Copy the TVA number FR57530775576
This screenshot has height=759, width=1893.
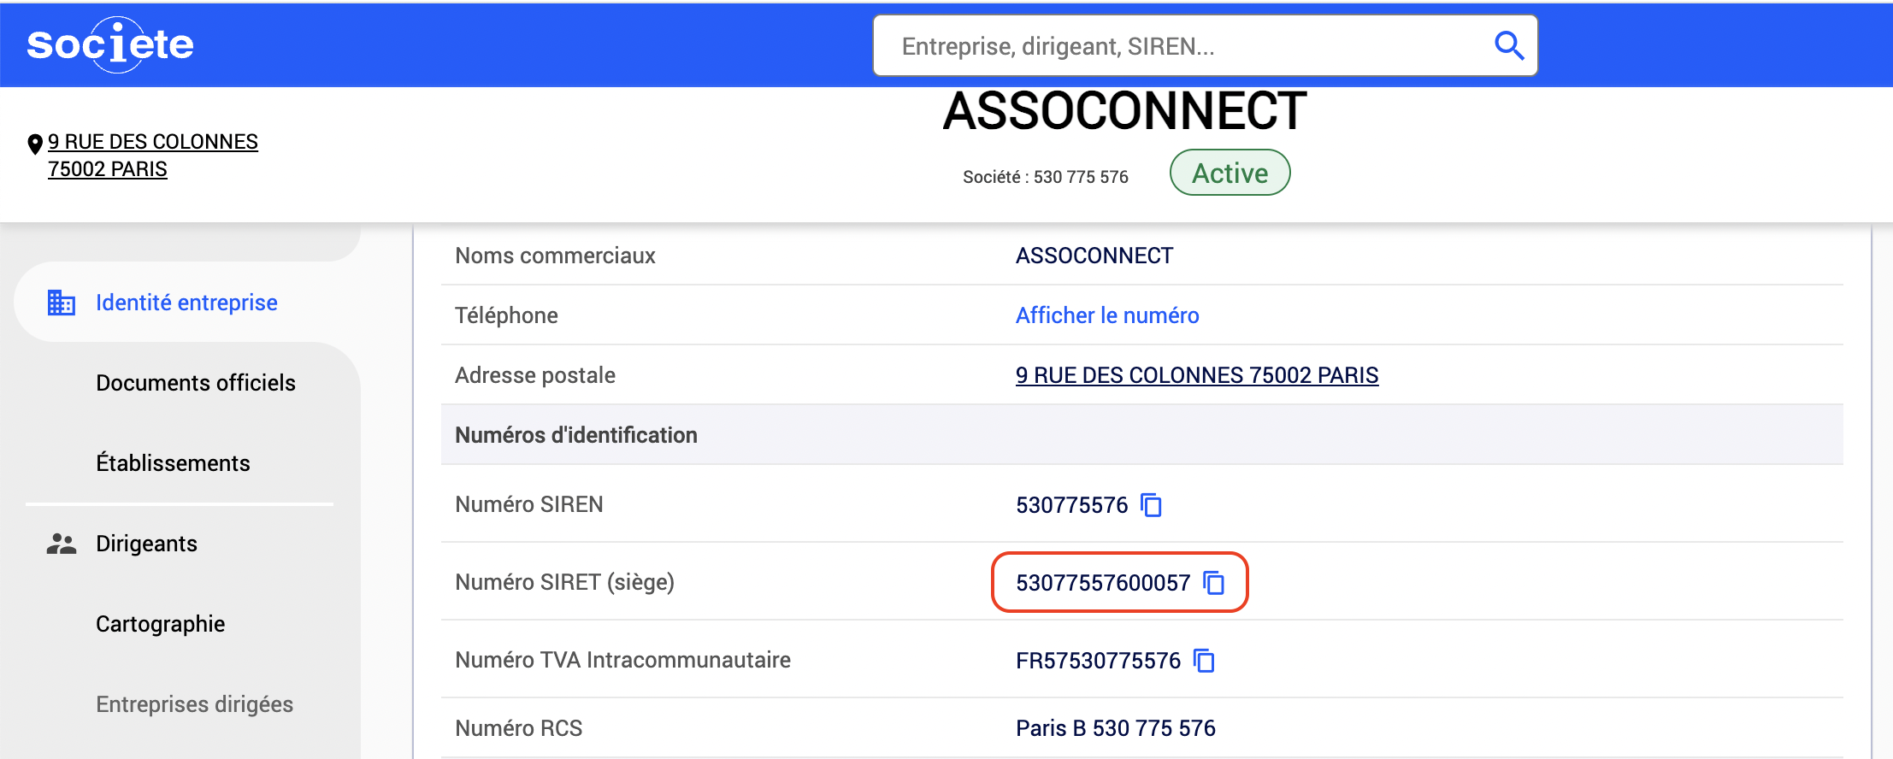coord(1204,661)
